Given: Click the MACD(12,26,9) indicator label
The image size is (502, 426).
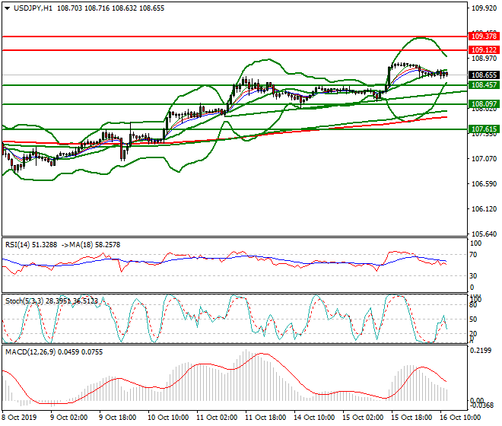Looking at the screenshot, I should [30, 352].
